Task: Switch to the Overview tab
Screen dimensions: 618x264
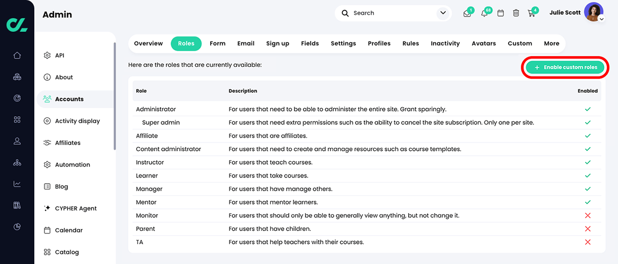Action: pyautogui.click(x=148, y=43)
